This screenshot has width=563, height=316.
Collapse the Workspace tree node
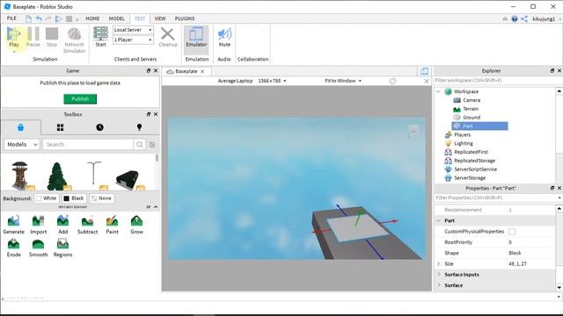point(438,91)
